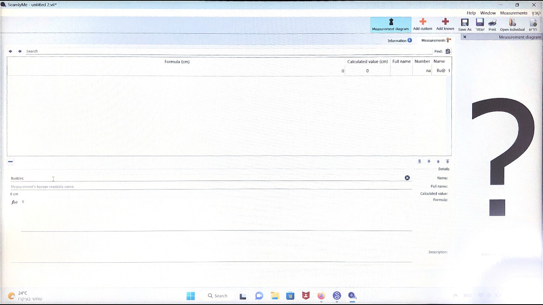Click the Search input field
Screen dimensions: 543x305
[228, 51]
